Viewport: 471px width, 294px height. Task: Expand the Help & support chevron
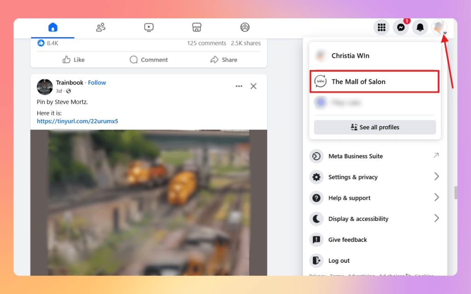[437, 198]
